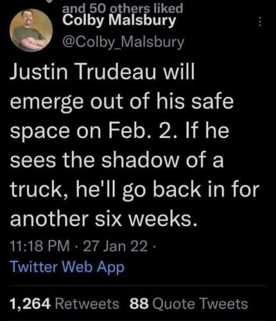
Task: Open Colby Malsbury's profile picture
Action: point(31,30)
